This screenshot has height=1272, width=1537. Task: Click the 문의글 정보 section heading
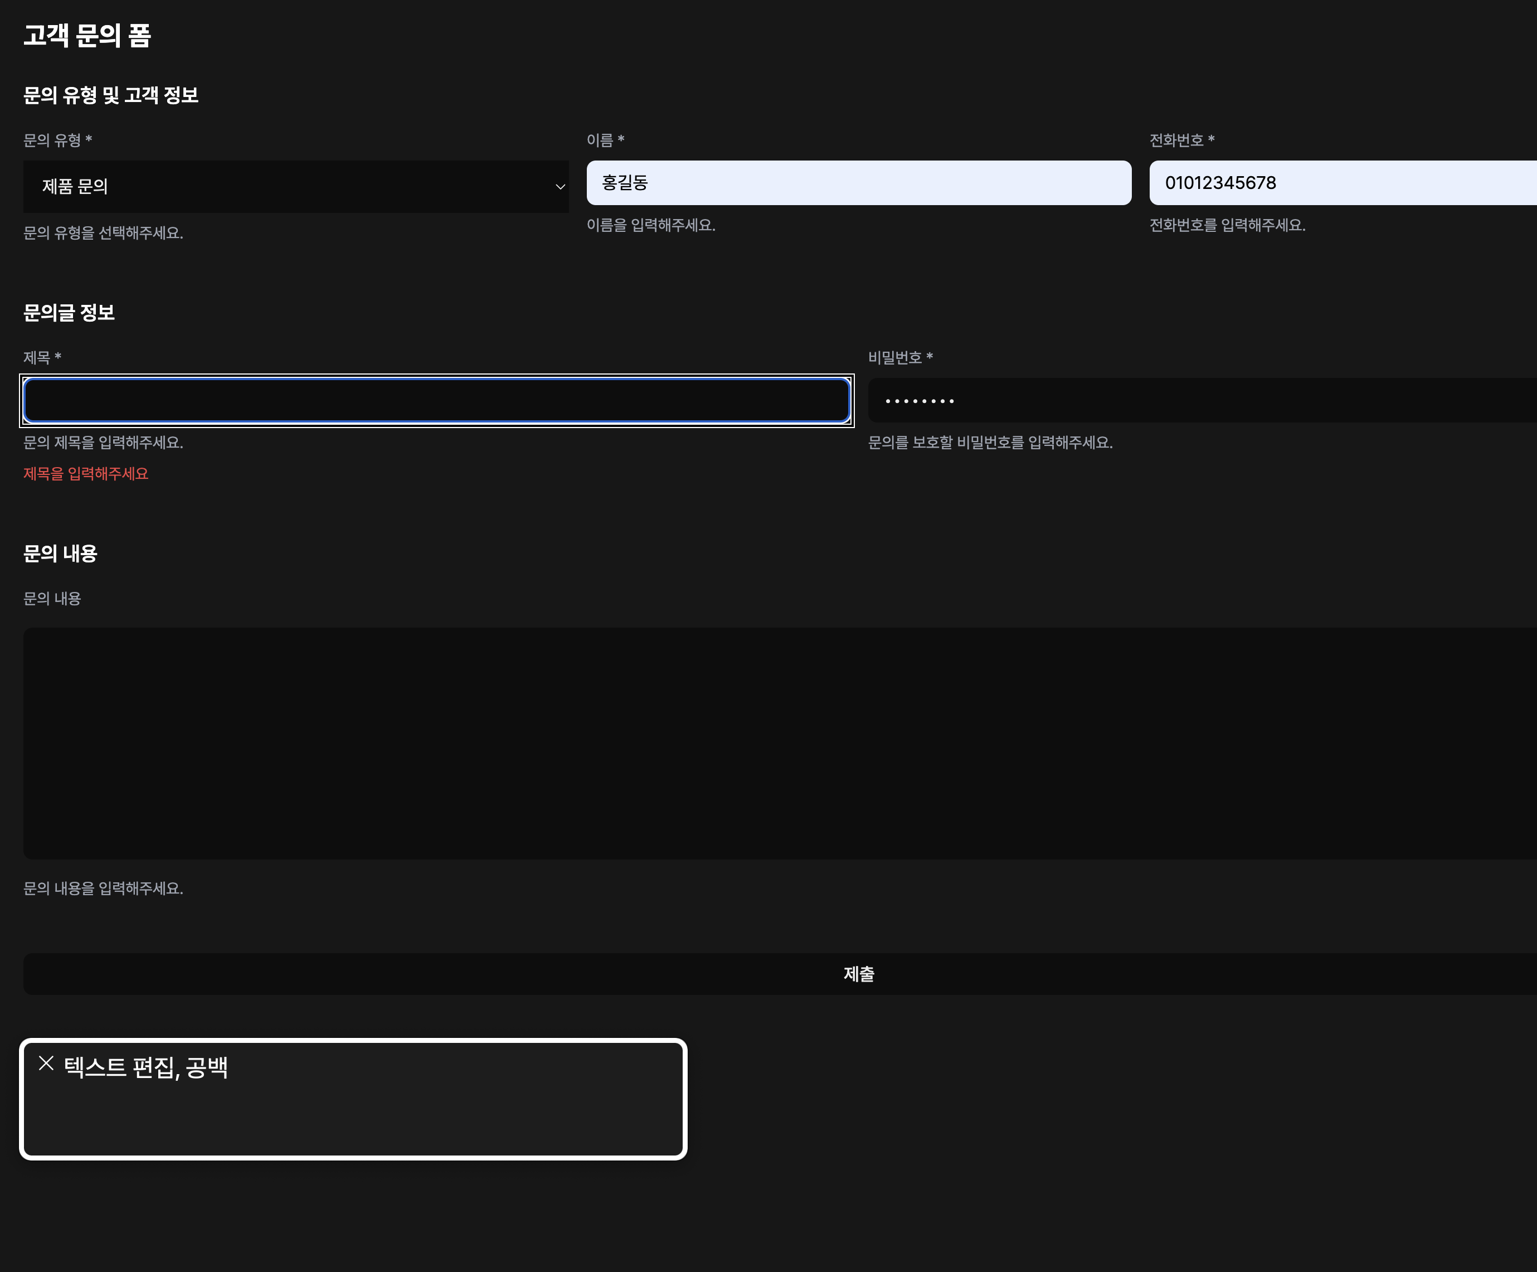tap(69, 313)
